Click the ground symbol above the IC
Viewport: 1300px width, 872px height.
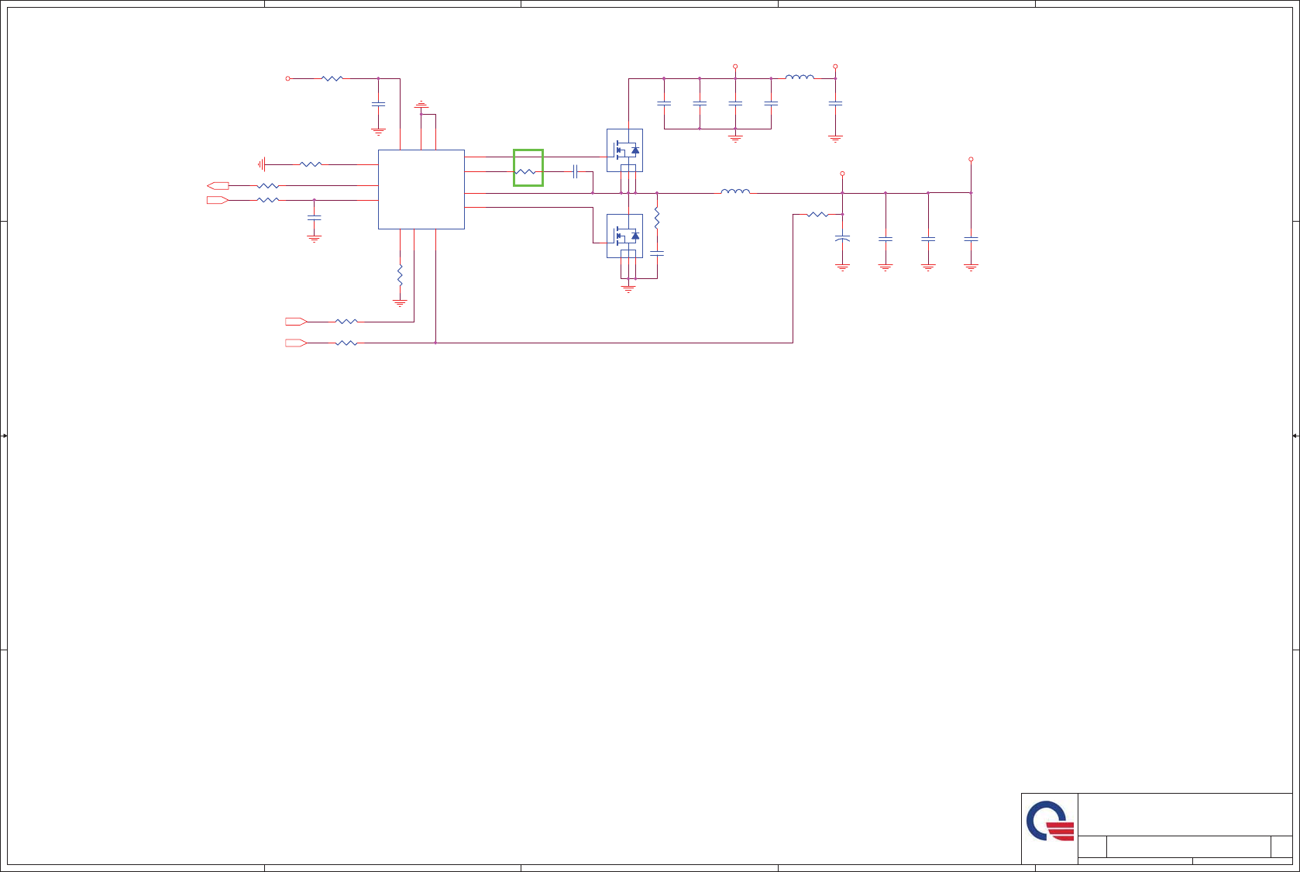(x=421, y=105)
